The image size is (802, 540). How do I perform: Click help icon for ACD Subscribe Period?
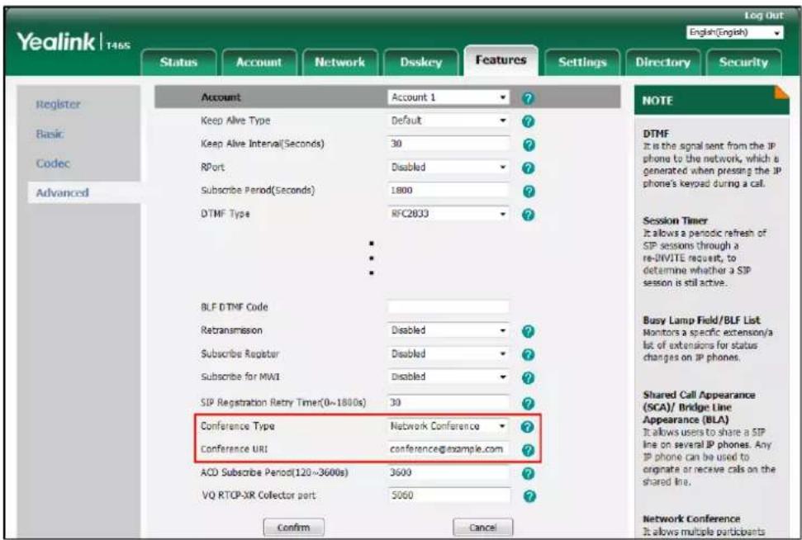[529, 473]
